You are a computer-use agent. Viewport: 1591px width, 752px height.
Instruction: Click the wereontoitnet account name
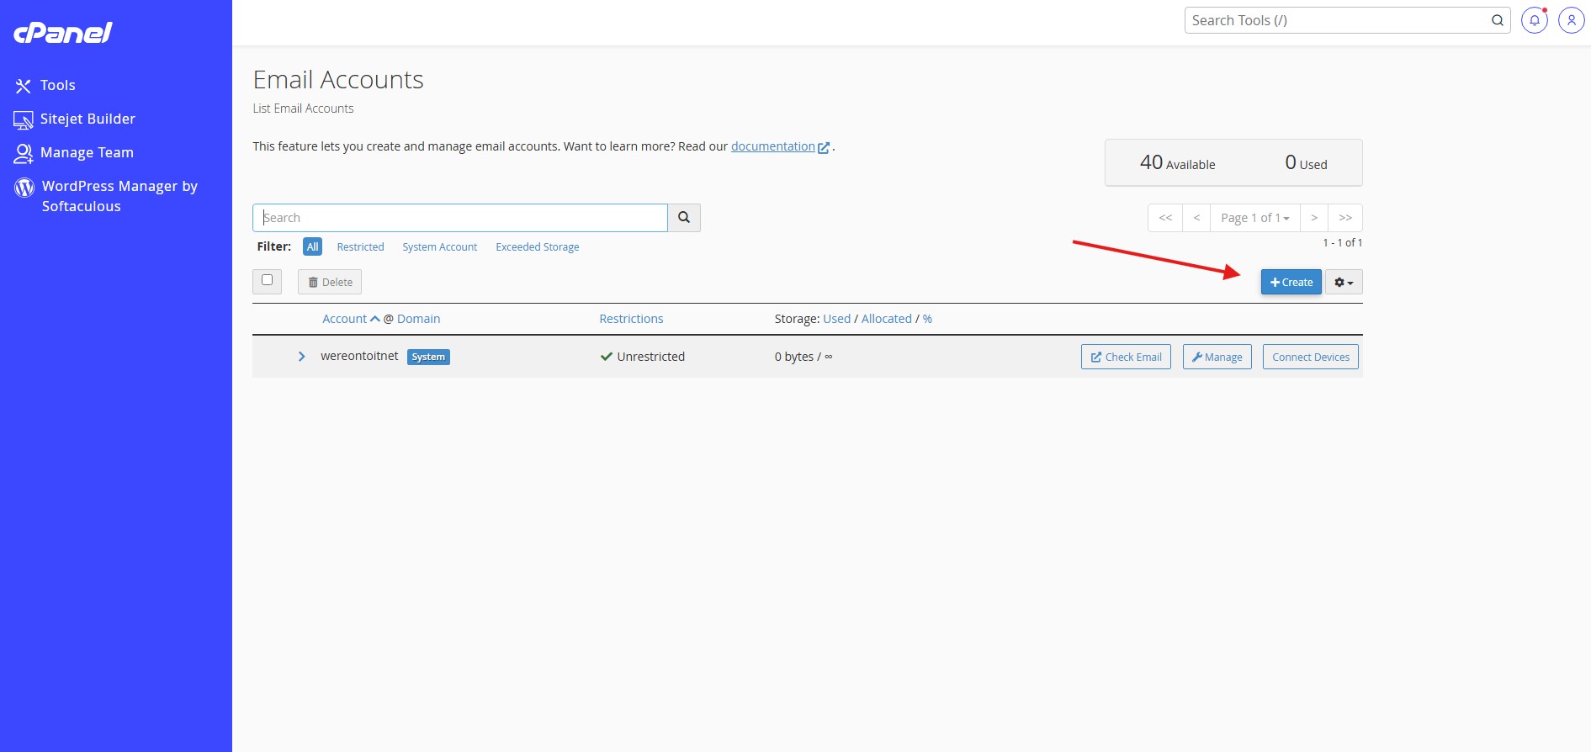(359, 356)
